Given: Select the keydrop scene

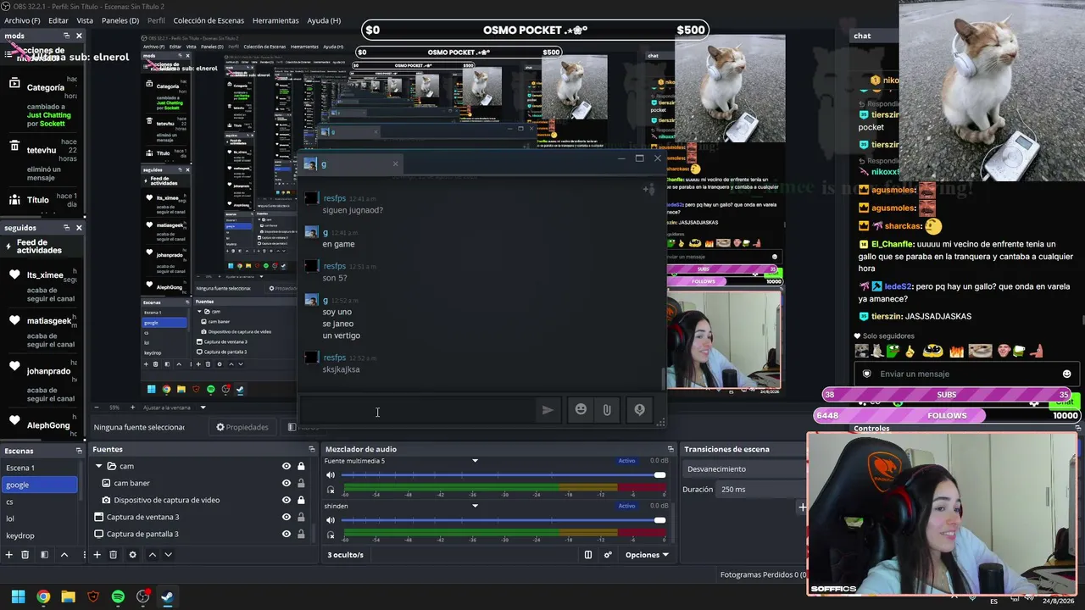Looking at the screenshot, I should click(x=40, y=535).
